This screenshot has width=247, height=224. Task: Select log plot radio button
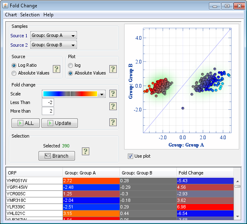point(70,66)
